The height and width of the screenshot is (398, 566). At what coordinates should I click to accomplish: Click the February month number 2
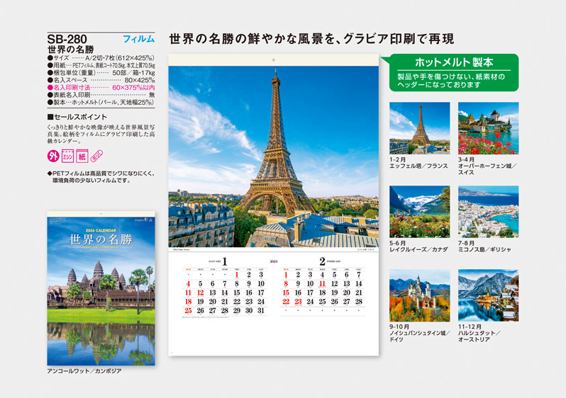[x=322, y=261]
